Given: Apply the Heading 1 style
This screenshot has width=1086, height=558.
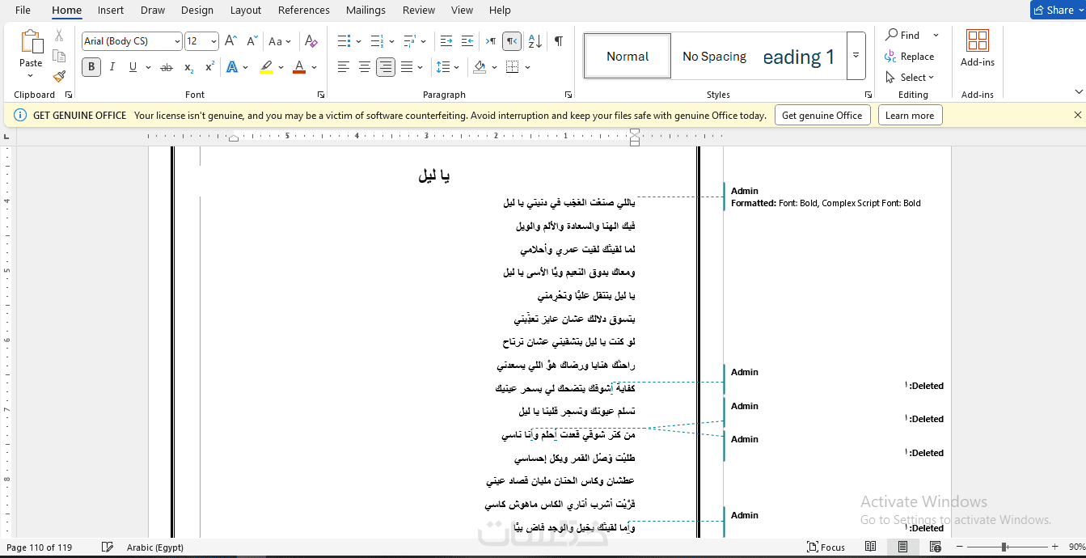Looking at the screenshot, I should pyautogui.click(x=799, y=56).
